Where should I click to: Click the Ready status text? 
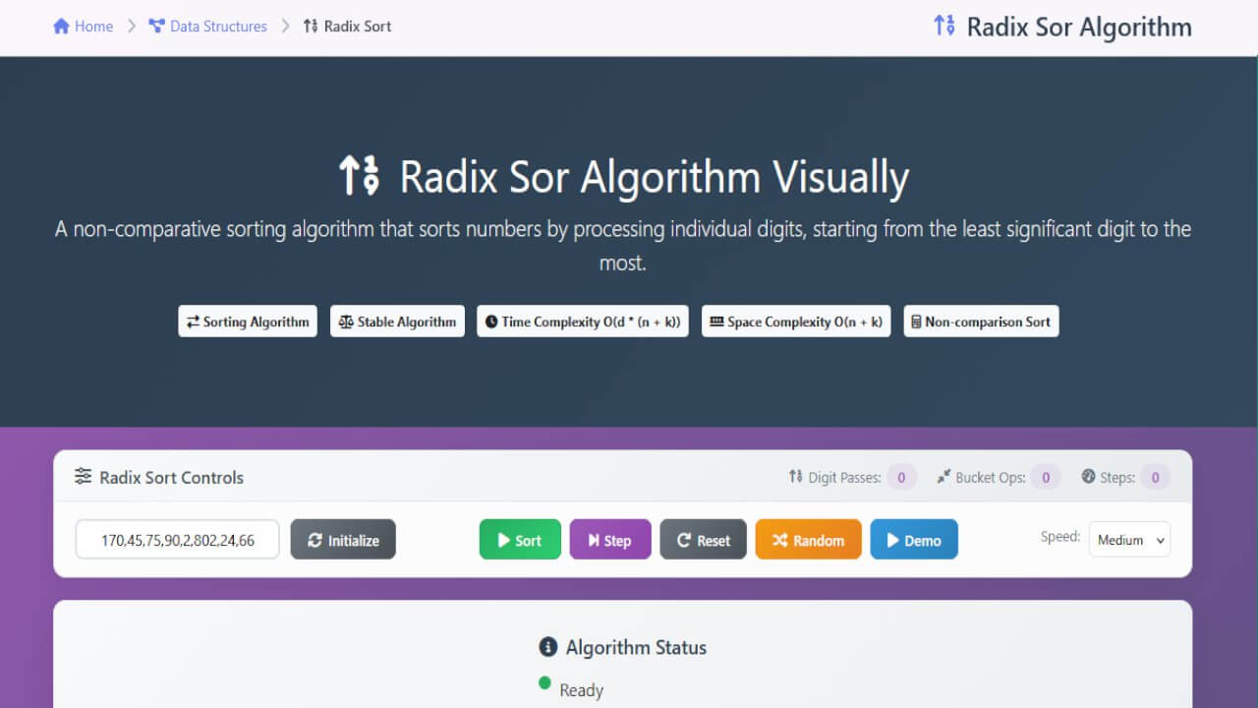581,690
